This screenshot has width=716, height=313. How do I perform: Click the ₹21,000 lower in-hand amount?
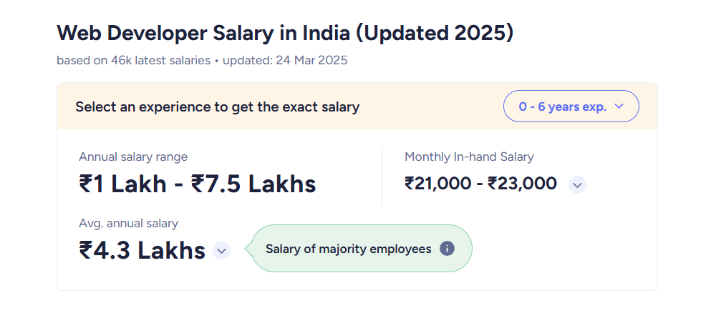tap(438, 184)
